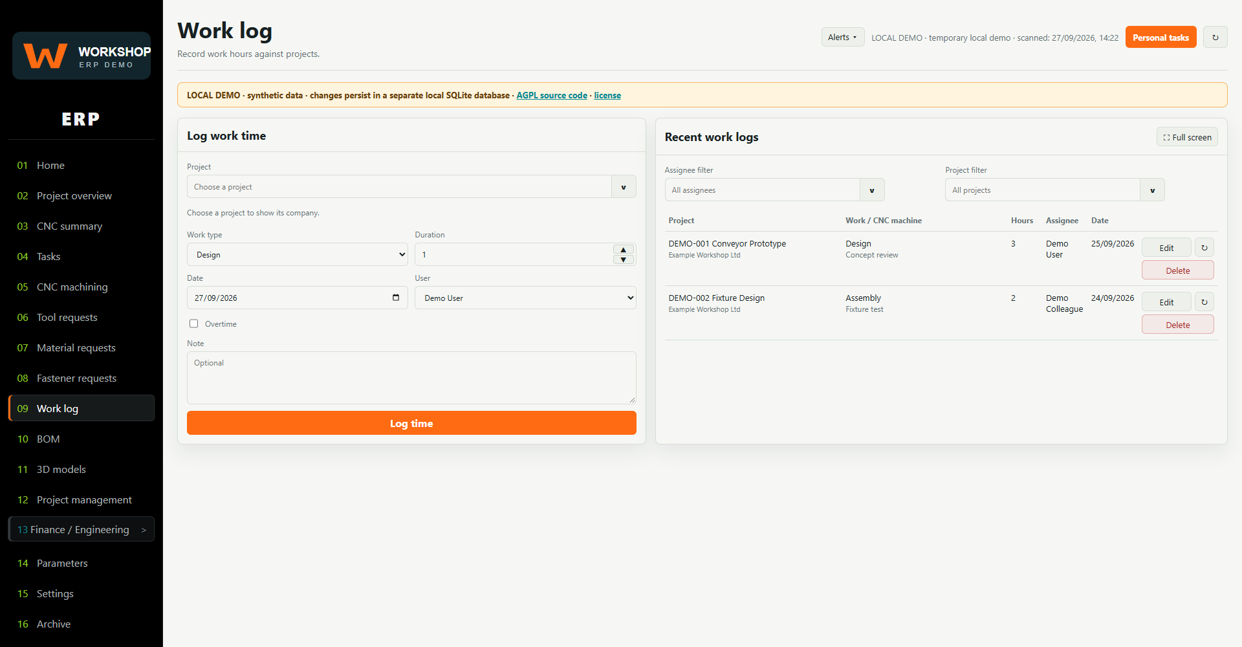Edit the DEMO-002 Fixture Design log
1242x647 pixels.
(x=1166, y=302)
